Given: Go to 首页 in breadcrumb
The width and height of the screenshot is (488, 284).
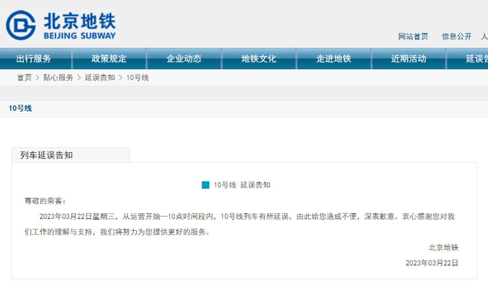Looking at the screenshot, I should (24, 78).
